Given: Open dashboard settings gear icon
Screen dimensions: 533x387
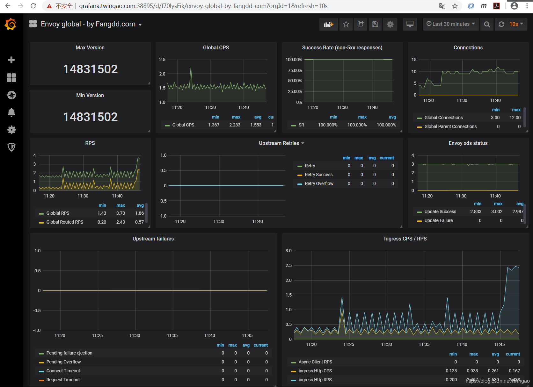Looking at the screenshot, I should (390, 24).
